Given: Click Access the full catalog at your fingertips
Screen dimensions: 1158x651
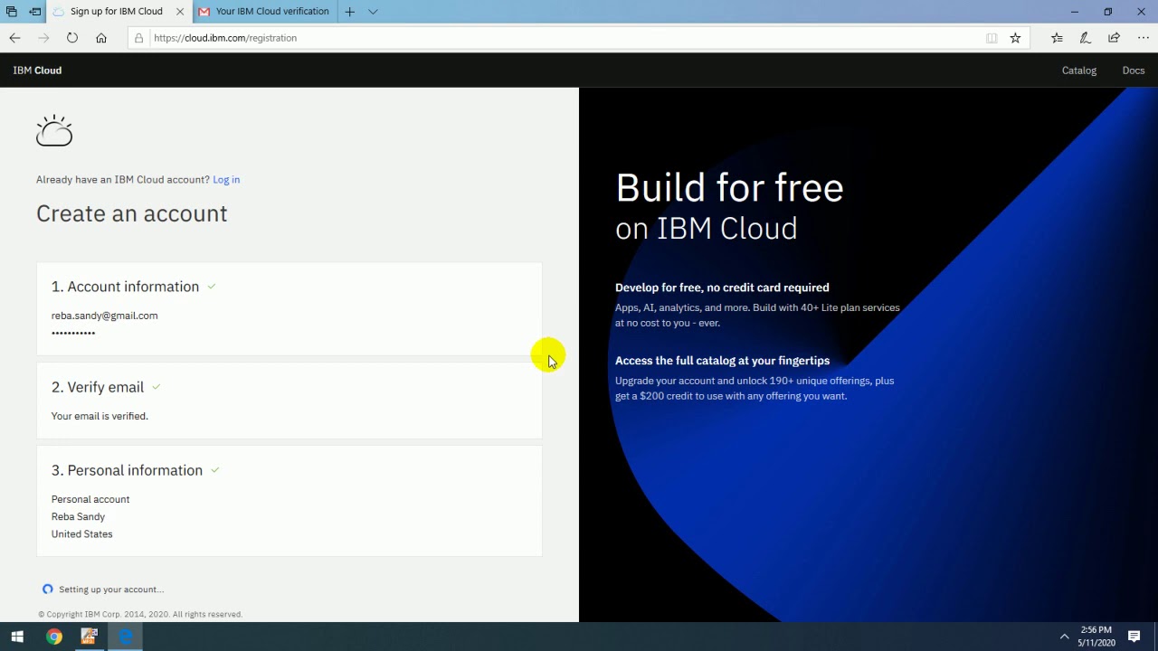Looking at the screenshot, I should click(x=722, y=361).
